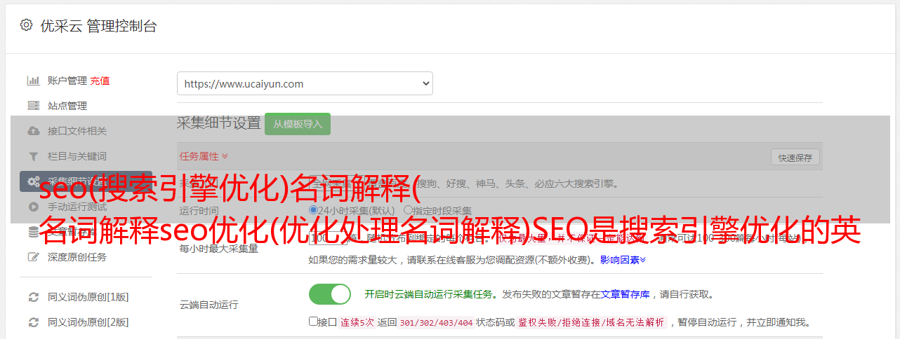900x339 pixels.
Task: Click the green 从模板导入 button
Action: pyautogui.click(x=298, y=124)
